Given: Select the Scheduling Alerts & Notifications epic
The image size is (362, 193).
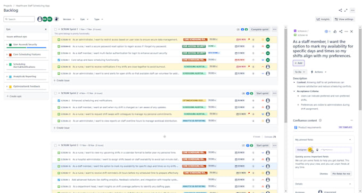Looking at the screenshot, I should [x=26, y=66].
